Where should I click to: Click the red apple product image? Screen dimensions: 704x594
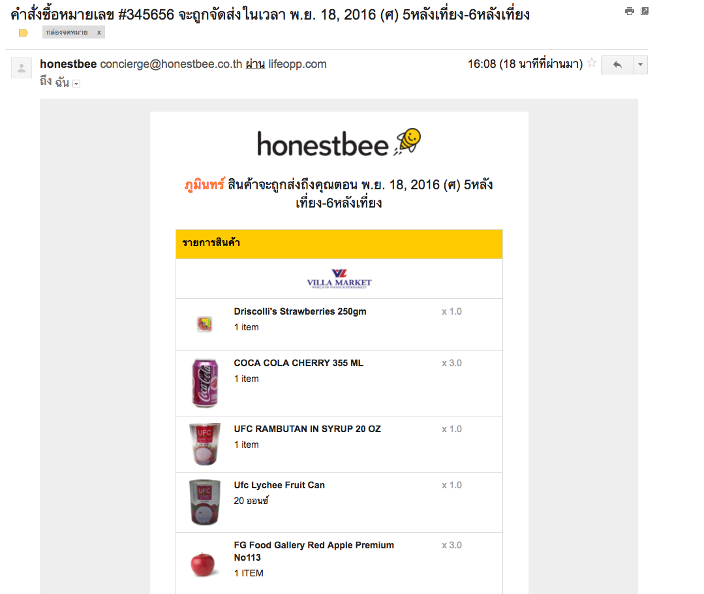tap(204, 563)
